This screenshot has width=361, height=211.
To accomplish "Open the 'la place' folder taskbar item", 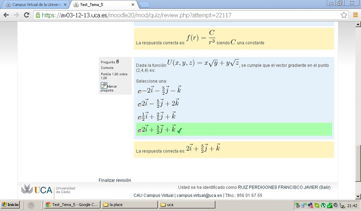I will point(129,205).
